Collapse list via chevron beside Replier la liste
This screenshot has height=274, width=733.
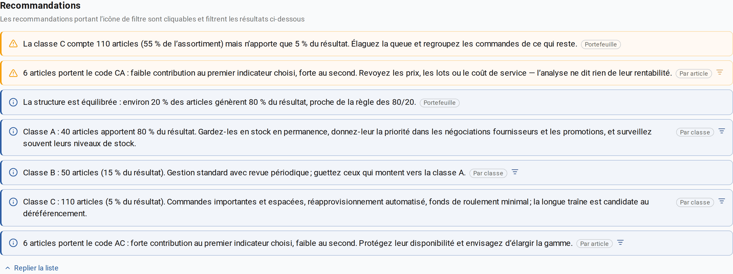tap(8, 268)
